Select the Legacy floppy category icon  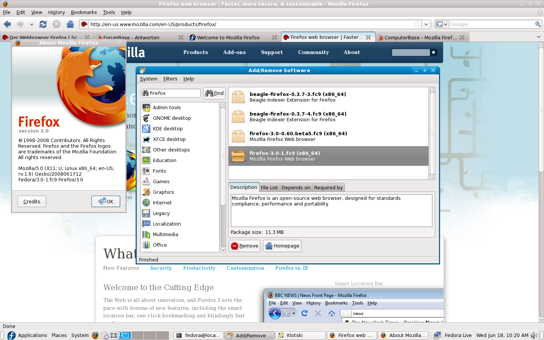click(x=146, y=213)
